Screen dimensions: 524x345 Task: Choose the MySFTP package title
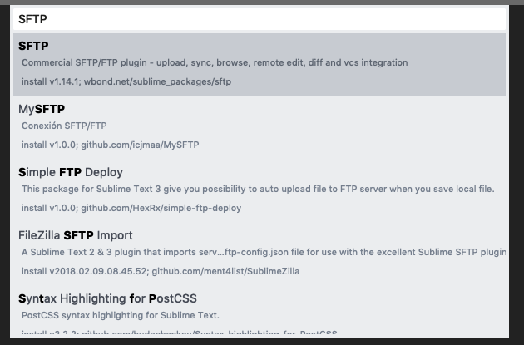point(42,109)
